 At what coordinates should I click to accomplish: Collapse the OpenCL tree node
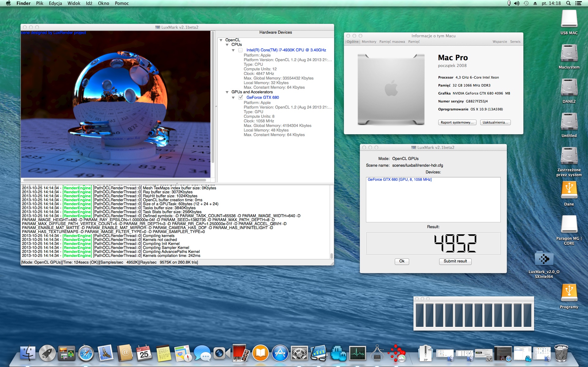[221, 40]
